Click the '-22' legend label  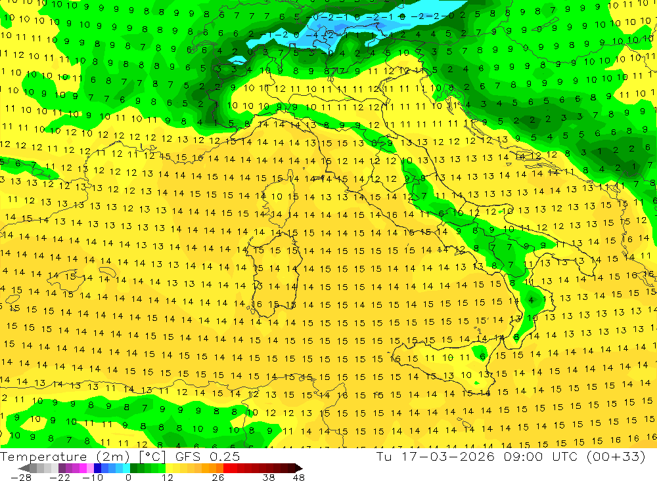pyautogui.click(x=60, y=477)
